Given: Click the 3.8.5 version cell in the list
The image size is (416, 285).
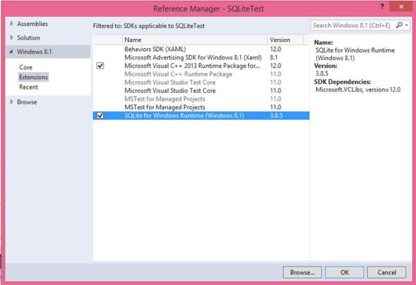Looking at the screenshot, I should (x=276, y=116).
